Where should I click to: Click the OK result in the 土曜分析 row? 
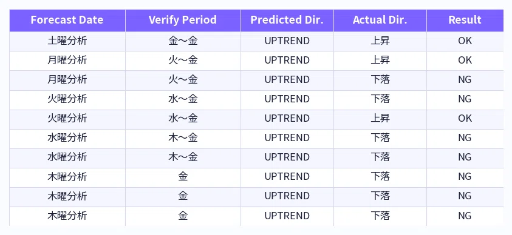pos(465,41)
